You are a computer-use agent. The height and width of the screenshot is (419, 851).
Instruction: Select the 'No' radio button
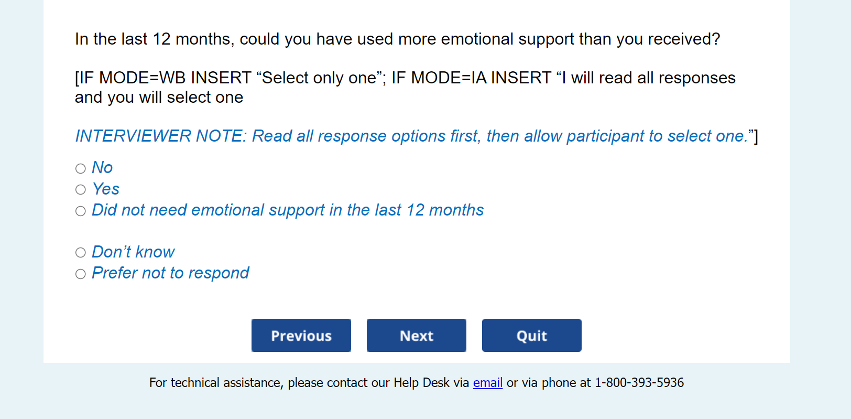pyautogui.click(x=80, y=168)
